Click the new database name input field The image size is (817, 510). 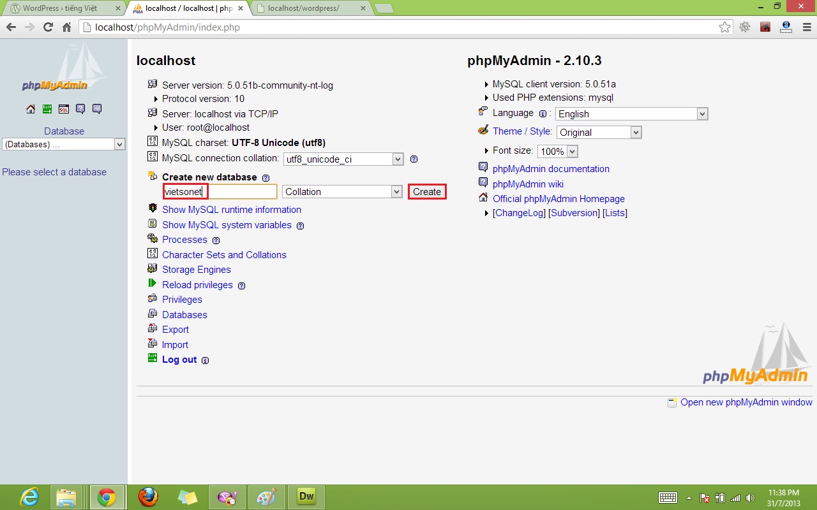pyautogui.click(x=220, y=192)
